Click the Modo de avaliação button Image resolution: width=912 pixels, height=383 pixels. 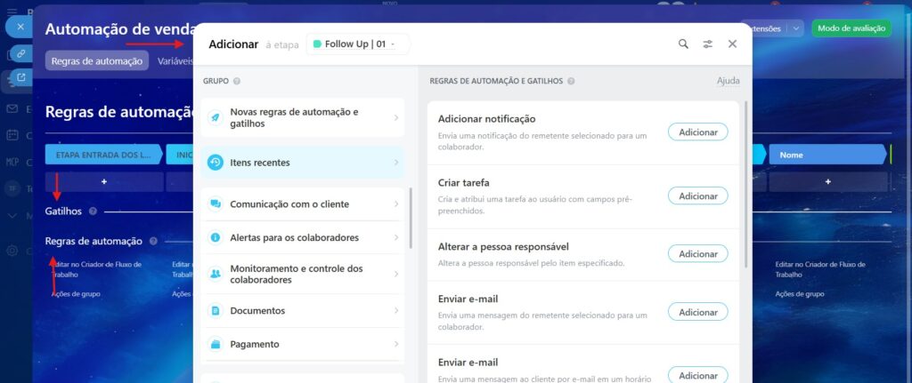(851, 28)
